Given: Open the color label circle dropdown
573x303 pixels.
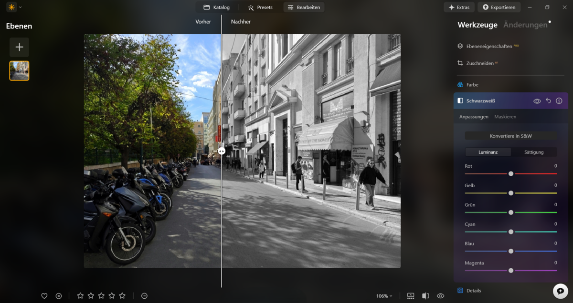Looking at the screenshot, I should (x=144, y=295).
